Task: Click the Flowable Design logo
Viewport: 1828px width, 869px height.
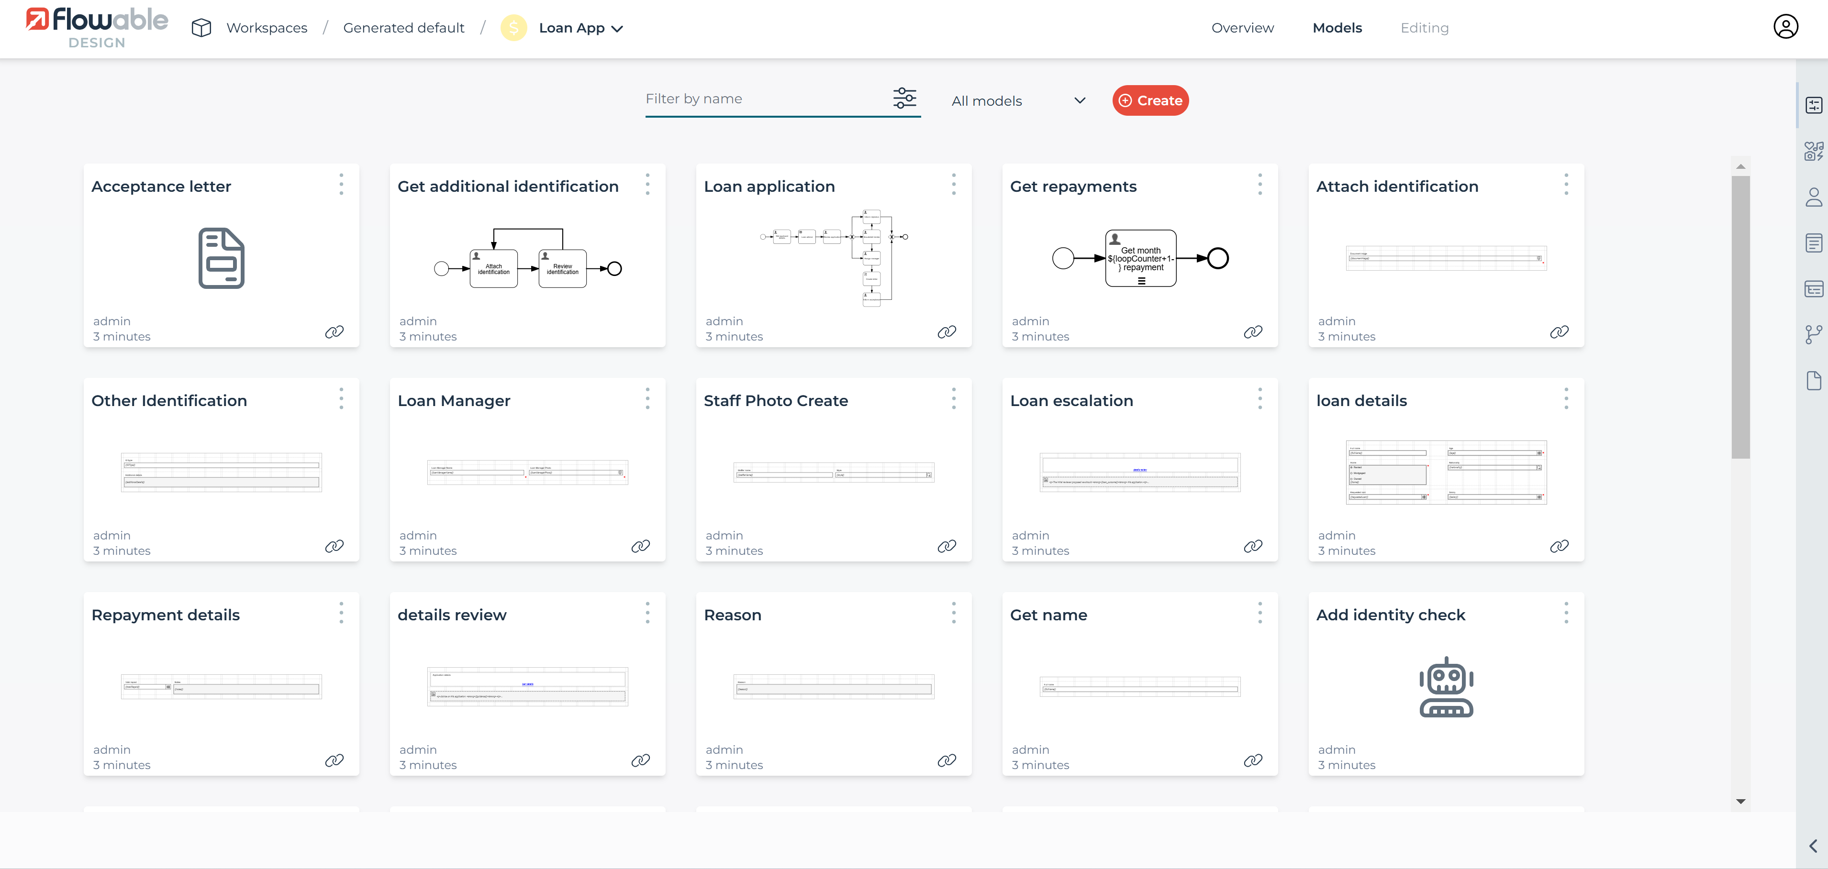Action: pos(97,28)
